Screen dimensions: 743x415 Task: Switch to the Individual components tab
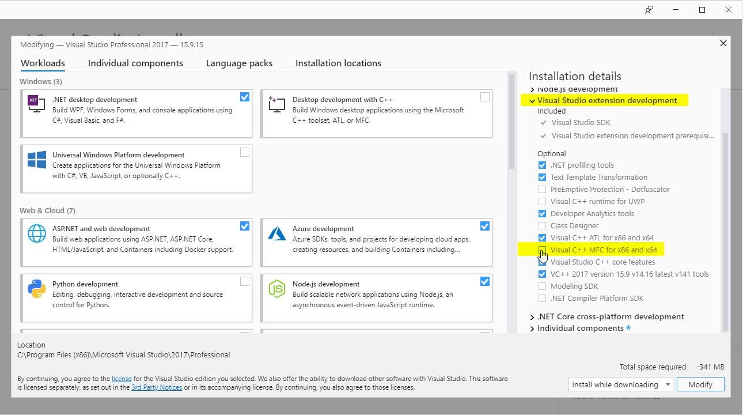[135, 63]
